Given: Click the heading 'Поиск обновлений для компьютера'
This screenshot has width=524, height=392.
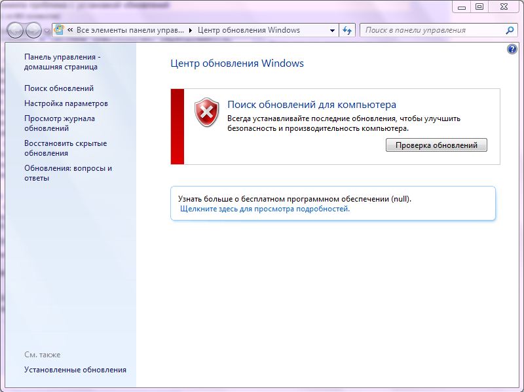Looking at the screenshot, I should pyautogui.click(x=312, y=105).
